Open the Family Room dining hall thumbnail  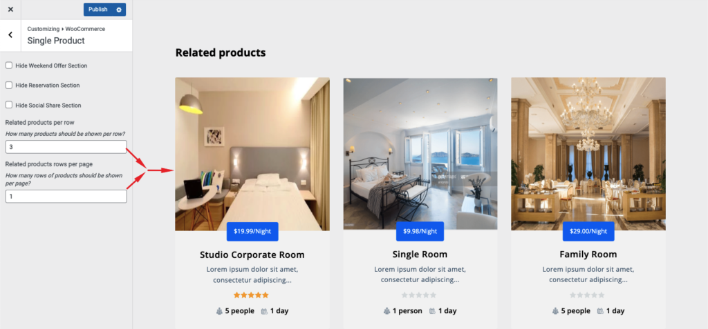[x=588, y=154]
